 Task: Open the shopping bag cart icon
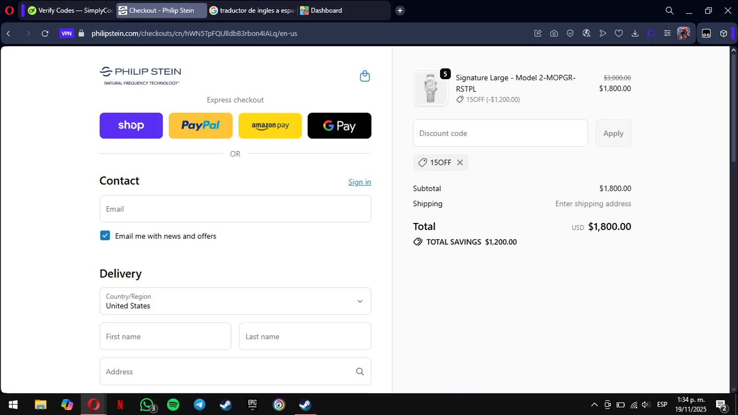tap(365, 76)
